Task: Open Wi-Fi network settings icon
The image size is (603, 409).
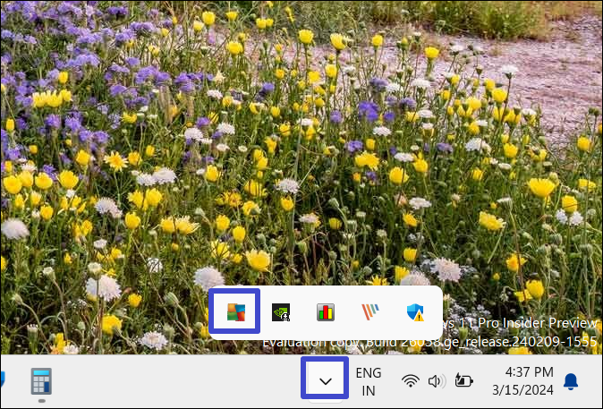Action: point(411,381)
